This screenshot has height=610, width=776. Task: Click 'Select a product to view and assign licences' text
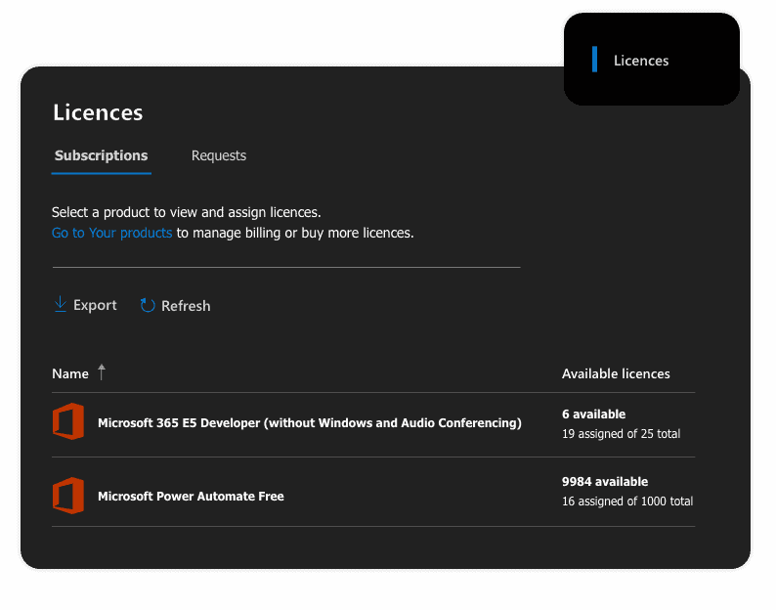[186, 212]
